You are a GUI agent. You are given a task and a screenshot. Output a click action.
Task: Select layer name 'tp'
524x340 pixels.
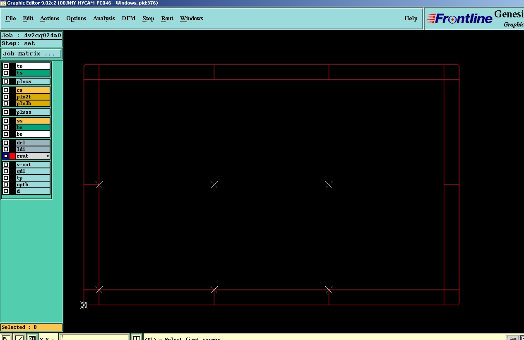(x=33, y=178)
